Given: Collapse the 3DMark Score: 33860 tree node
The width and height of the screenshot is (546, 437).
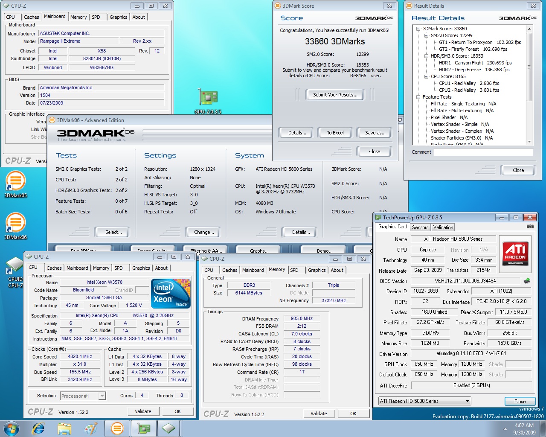Looking at the screenshot, I should [418, 29].
